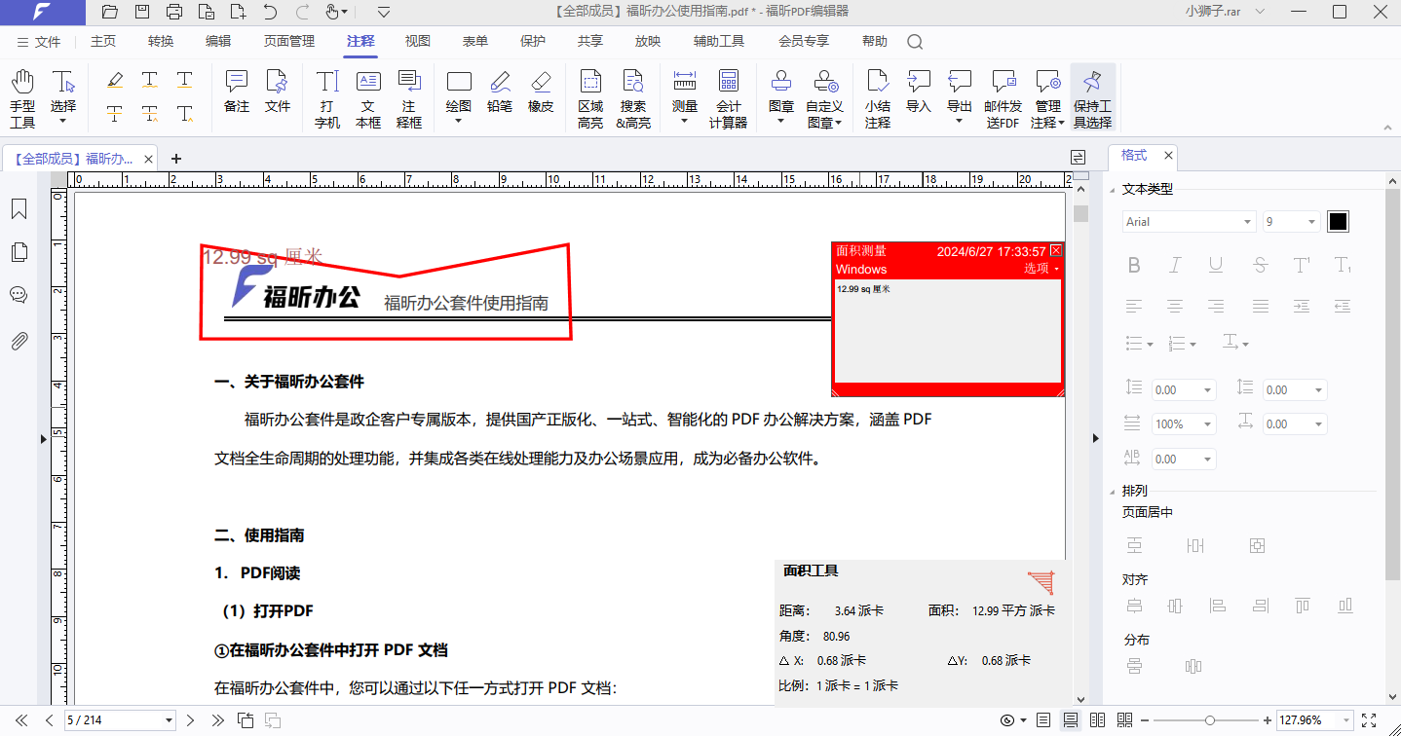Switch to the 页面管理 ribbon tab

[x=288, y=42]
